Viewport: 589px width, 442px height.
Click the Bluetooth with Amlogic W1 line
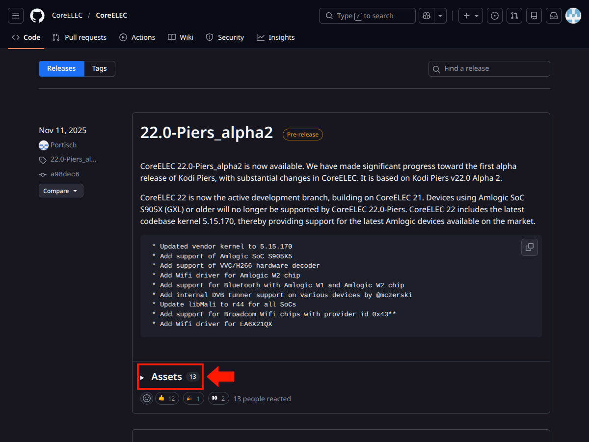(278, 285)
